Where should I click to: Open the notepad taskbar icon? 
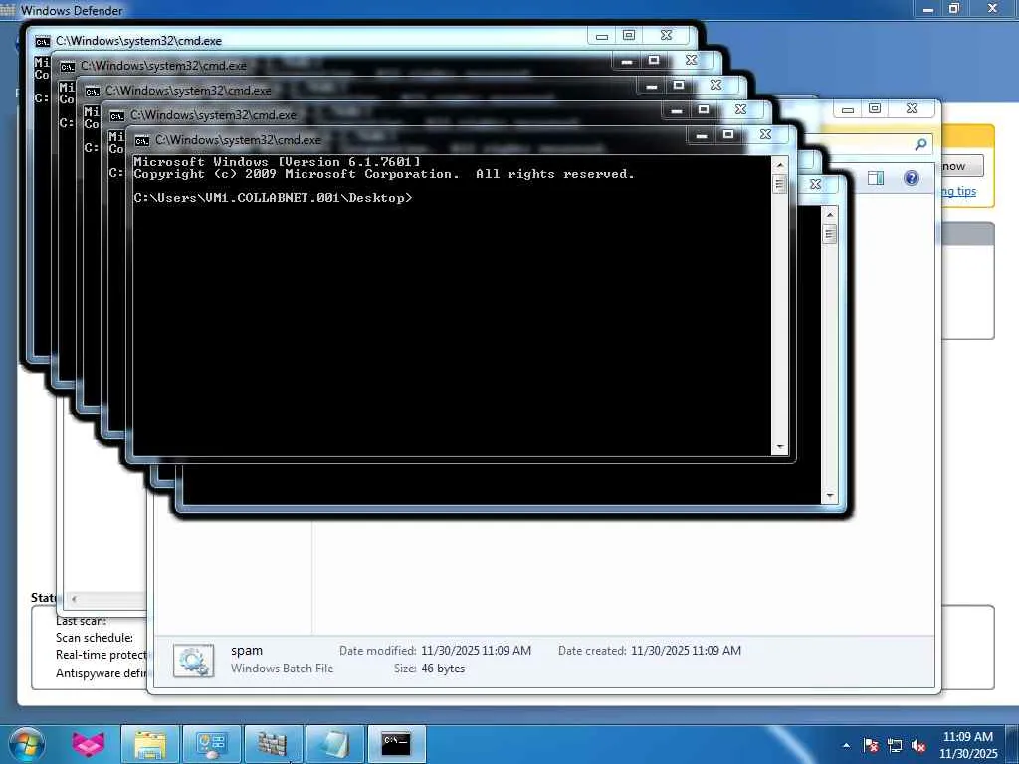334,744
